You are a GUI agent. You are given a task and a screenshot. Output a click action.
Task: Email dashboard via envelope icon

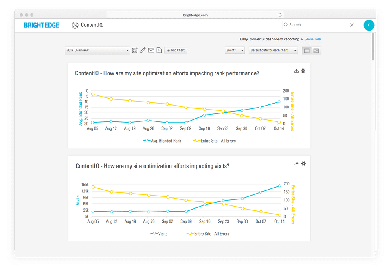(x=151, y=50)
